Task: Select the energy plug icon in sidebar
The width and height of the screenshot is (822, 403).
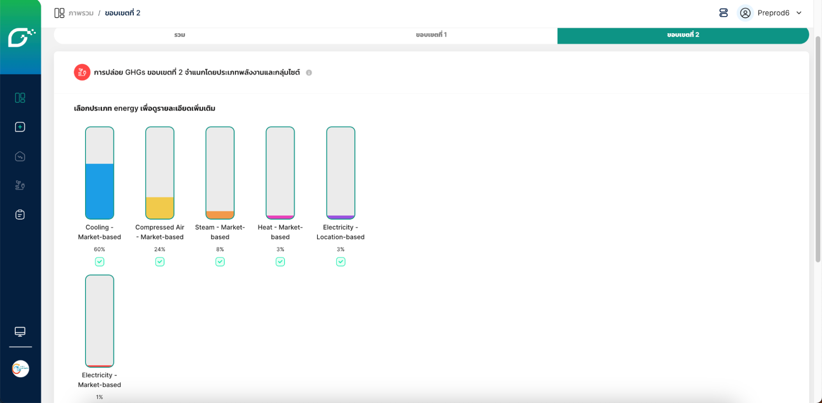Action: [20, 185]
